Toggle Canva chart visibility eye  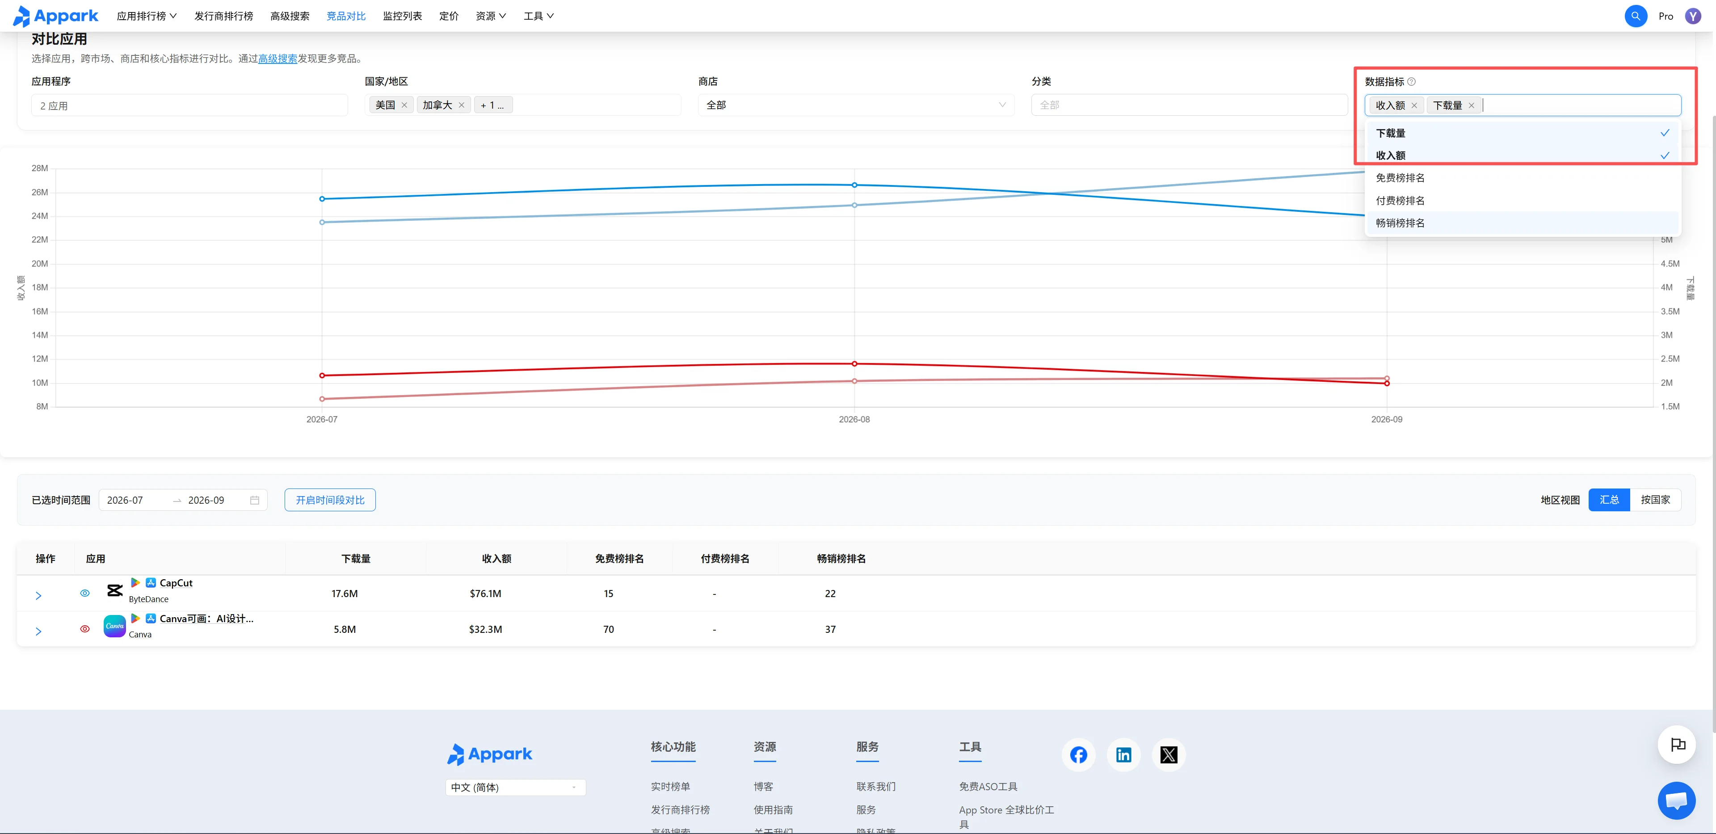[x=84, y=629]
